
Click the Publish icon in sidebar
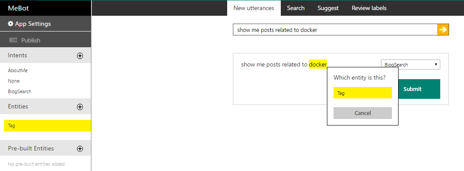(x=13, y=40)
